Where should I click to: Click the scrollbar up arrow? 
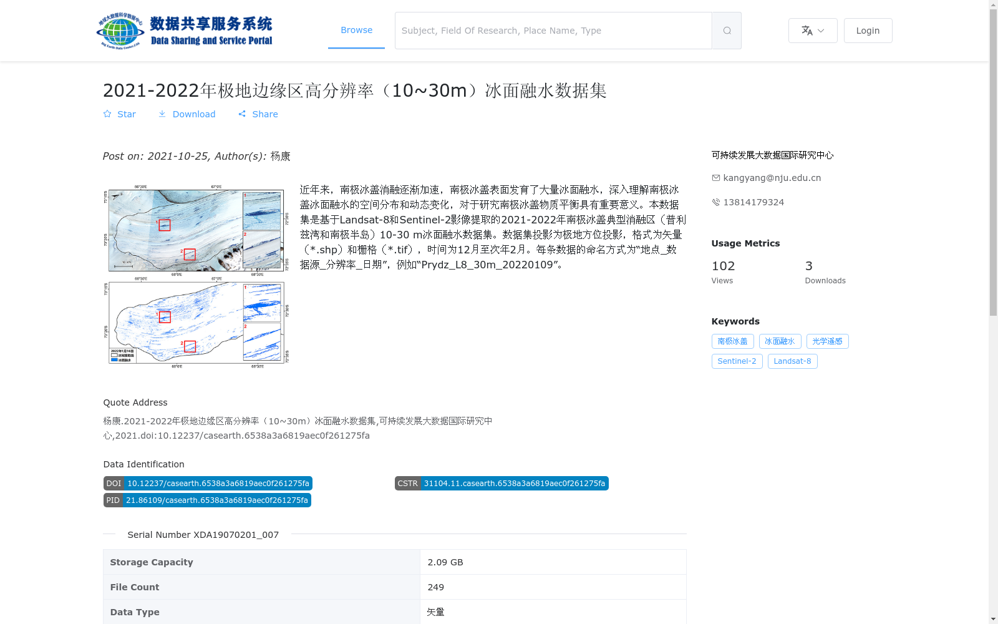[x=993, y=5]
